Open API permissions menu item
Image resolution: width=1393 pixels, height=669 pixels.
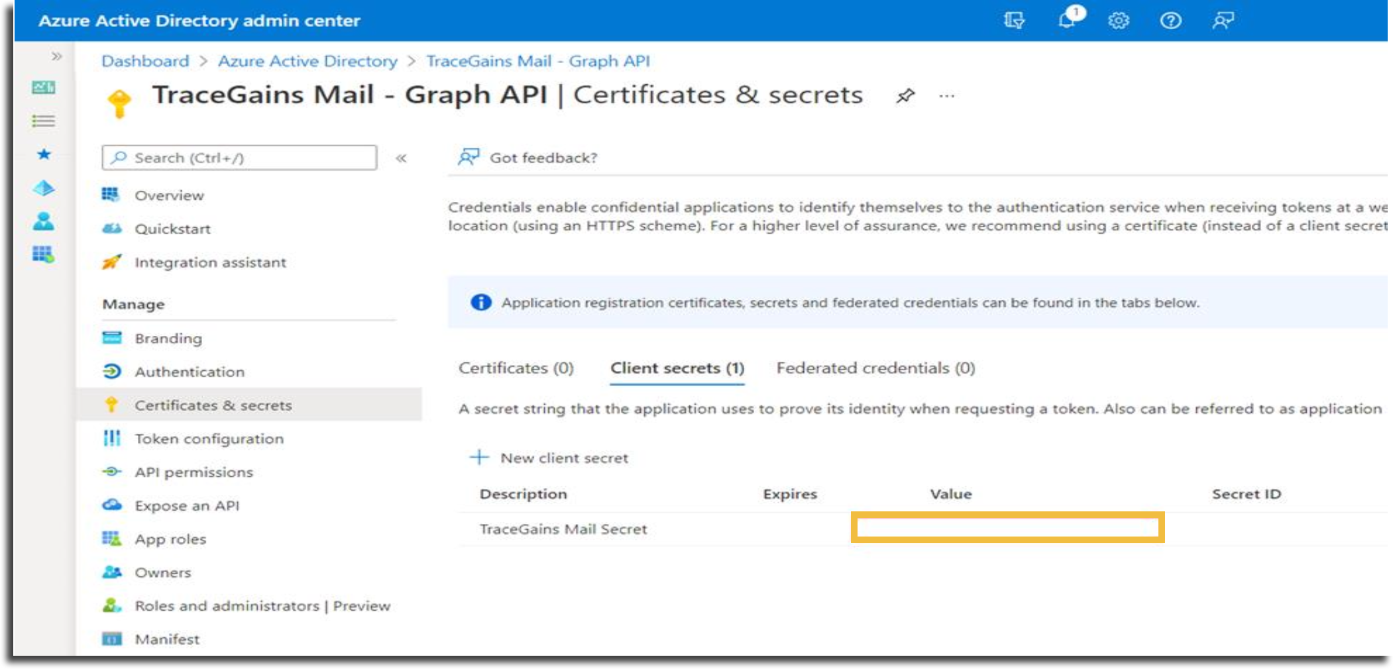[x=194, y=472]
